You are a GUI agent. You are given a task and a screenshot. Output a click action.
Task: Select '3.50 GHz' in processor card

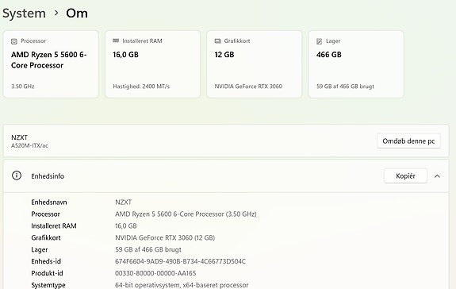(23, 87)
